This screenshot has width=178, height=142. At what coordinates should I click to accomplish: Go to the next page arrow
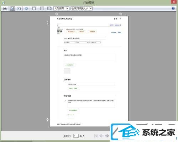107,136
